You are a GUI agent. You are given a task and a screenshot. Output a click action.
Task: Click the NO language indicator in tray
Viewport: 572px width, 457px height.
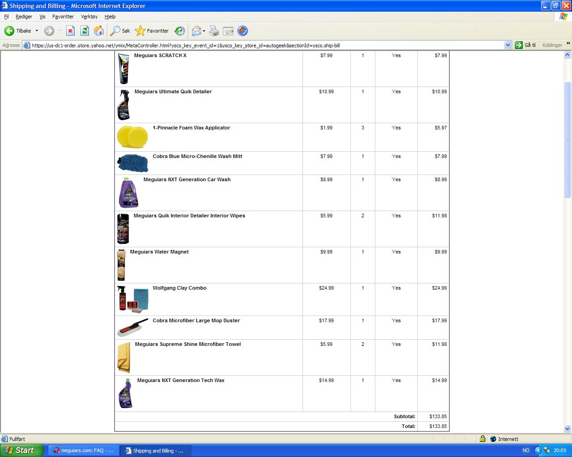coord(526,450)
